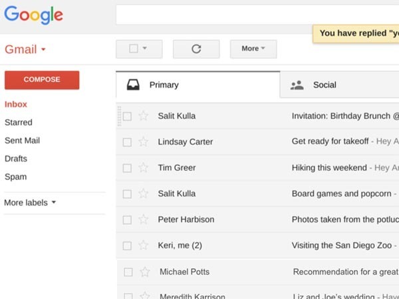Click sender name Michael Potts

click(x=184, y=272)
